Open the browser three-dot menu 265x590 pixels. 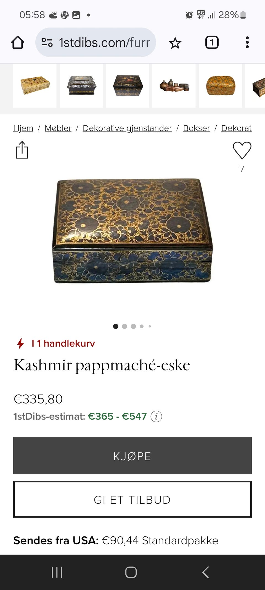click(x=247, y=43)
